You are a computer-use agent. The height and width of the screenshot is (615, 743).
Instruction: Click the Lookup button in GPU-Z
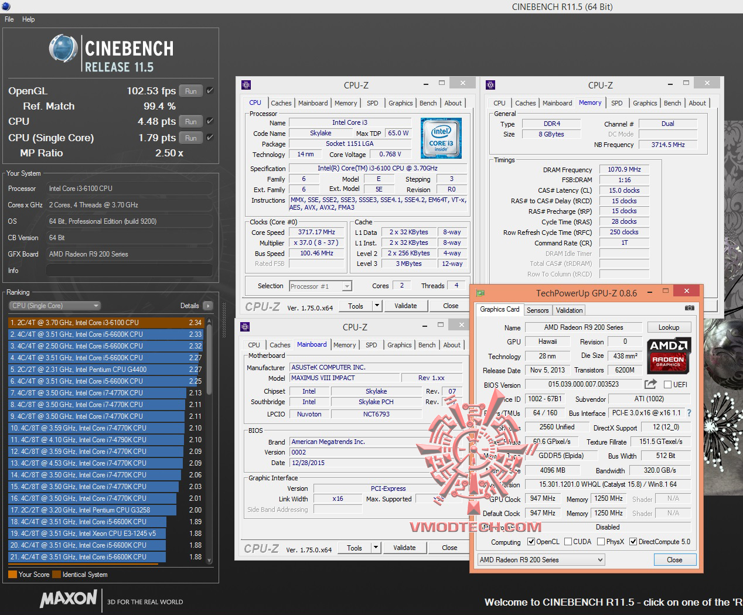669,327
